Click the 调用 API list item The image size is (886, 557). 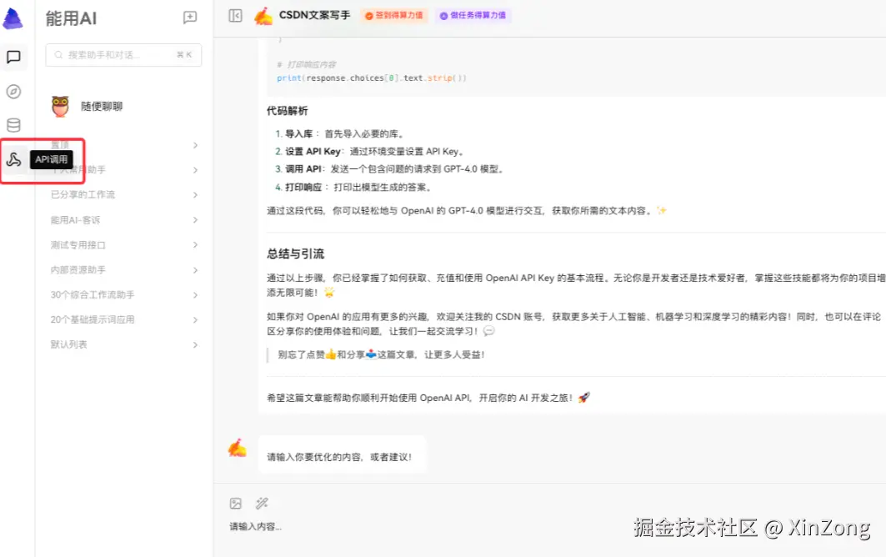click(390, 169)
